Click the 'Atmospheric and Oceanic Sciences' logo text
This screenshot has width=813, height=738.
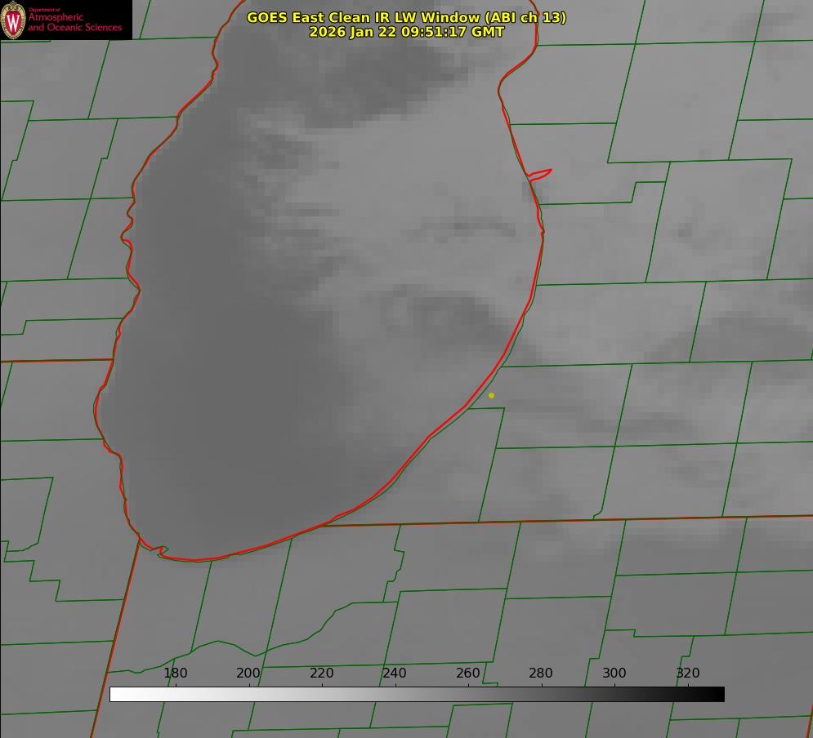(x=74, y=22)
